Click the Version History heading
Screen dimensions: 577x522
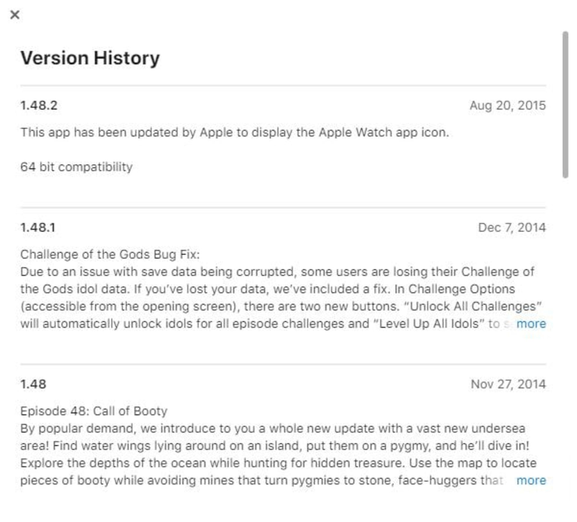(90, 58)
